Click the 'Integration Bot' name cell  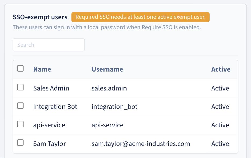click(x=55, y=107)
